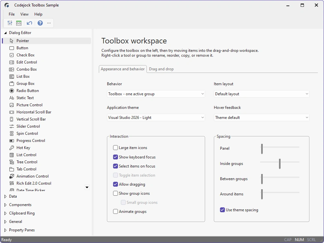The height and width of the screenshot is (243, 324).
Task: Switch to the Drag and drop tab
Action: tap(161, 69)
